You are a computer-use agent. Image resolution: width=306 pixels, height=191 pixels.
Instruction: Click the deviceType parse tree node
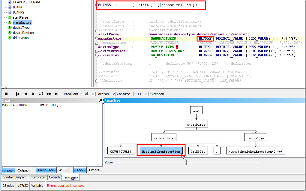click(256, 137)
